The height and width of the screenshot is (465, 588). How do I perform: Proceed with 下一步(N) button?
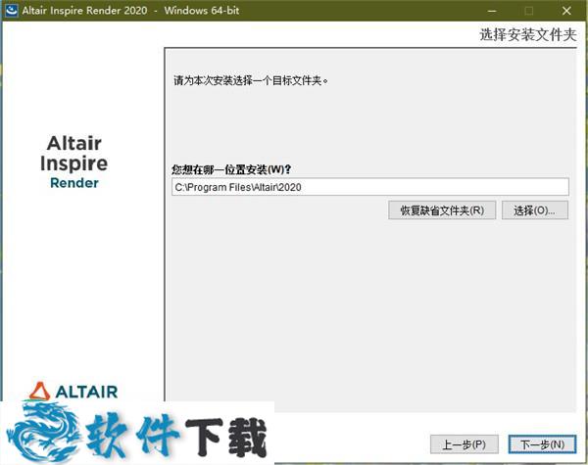pyautogui.click(x=542, y=444)
